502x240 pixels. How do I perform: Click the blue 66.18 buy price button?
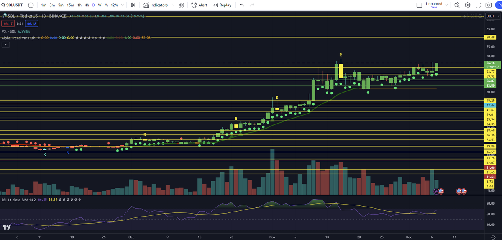click(32, 24)
